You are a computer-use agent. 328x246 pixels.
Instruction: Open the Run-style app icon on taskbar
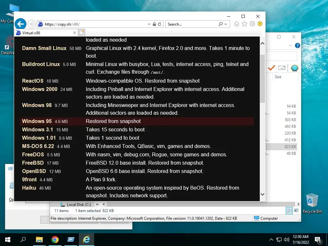click(x=71, y=240)
